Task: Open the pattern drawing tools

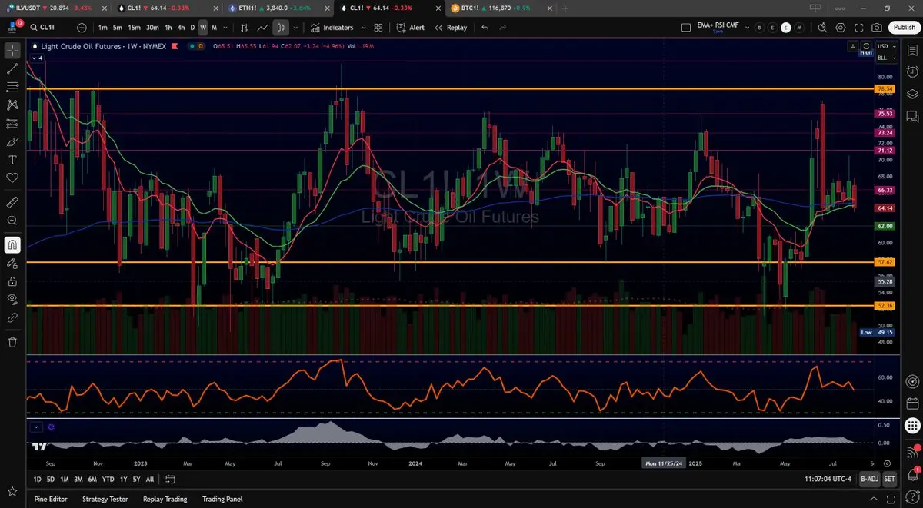Action: pyautogui.click(x=12, y=105)
